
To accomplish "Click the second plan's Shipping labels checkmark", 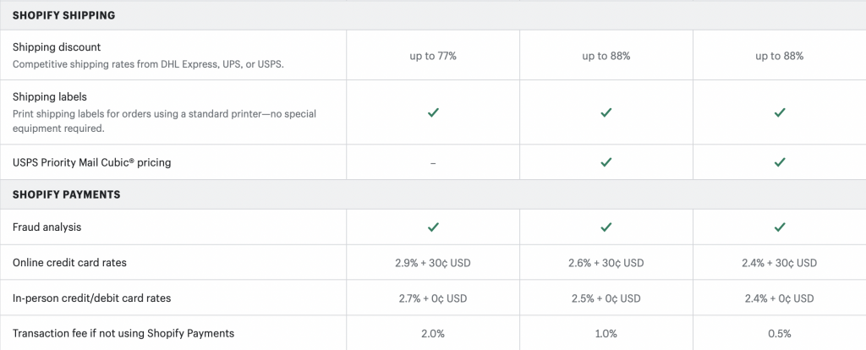I will pos(606,112).
